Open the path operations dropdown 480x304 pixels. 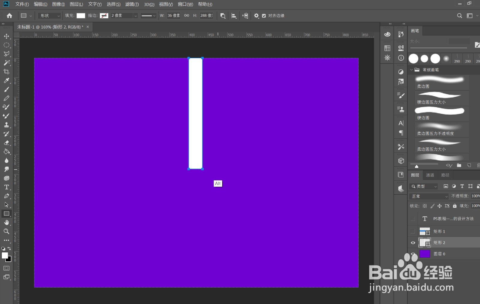[223, 16]
